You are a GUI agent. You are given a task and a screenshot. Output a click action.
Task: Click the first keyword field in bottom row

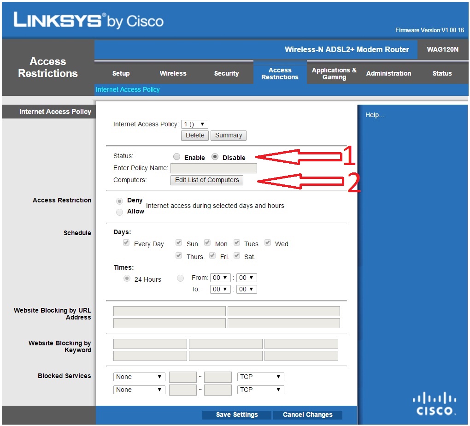pyautogui.click(x=150, y=356)
